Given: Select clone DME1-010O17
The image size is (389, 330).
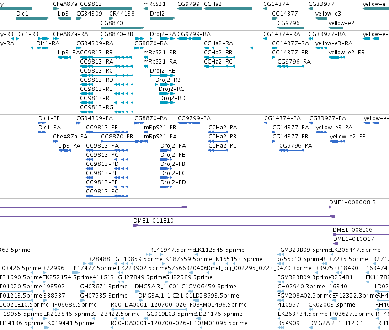Looking at the screenshot, I should click(x=353, y=239).
